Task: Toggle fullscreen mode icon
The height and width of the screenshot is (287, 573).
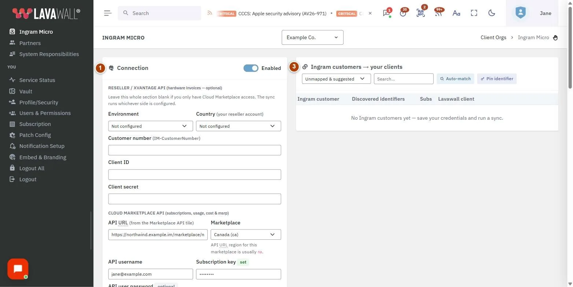Action: pyautogui.click(x=474, y=13)
